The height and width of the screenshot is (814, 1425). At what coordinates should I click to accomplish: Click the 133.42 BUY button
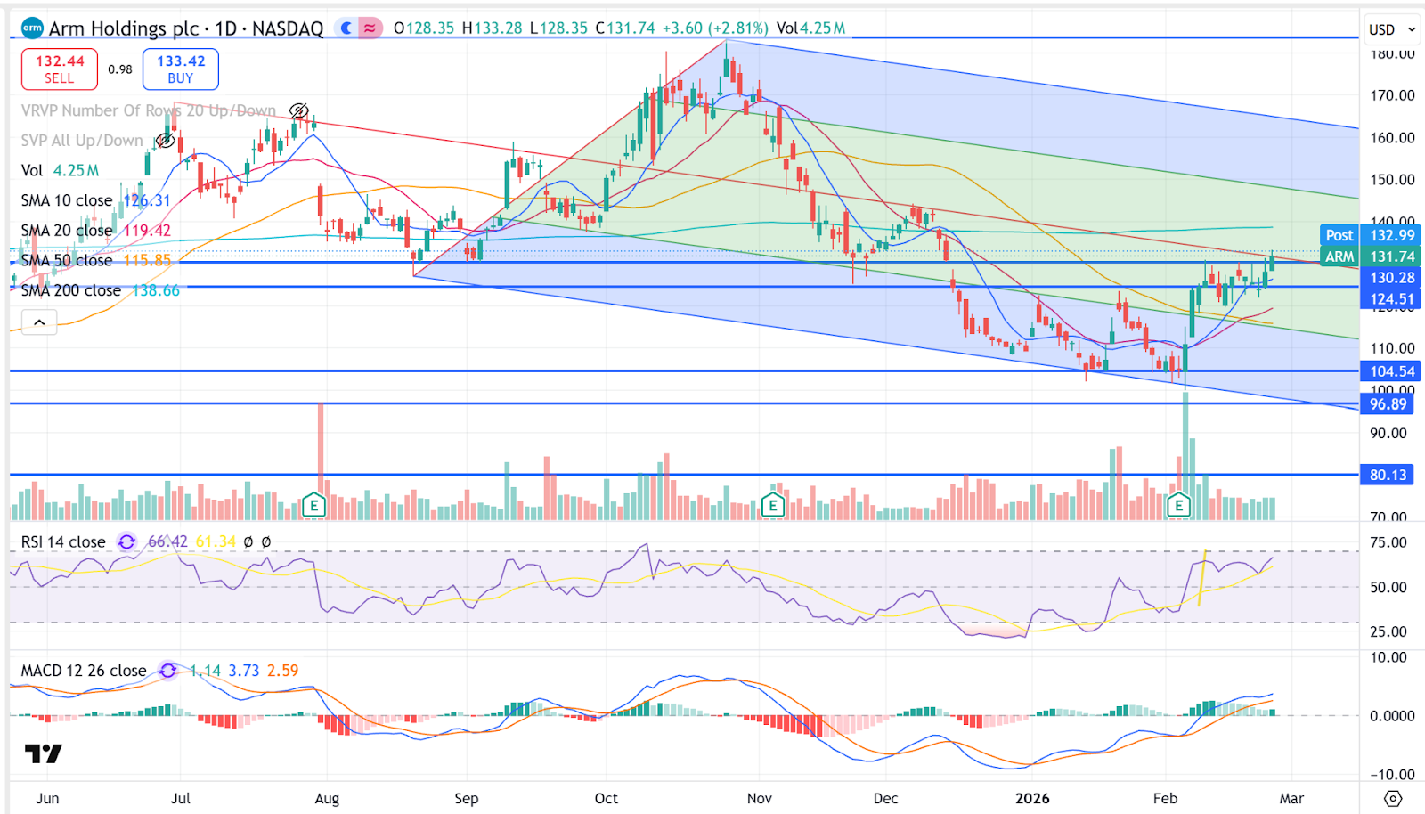(x=181, y=69)
